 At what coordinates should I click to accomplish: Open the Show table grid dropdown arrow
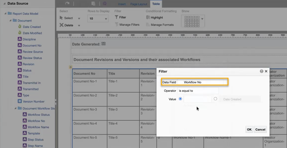point(202,19)
